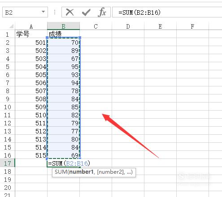The width and height of the screenshot is (222, 197).
Task: Click score 79 in row 12
Action: (x=63, y=123)
